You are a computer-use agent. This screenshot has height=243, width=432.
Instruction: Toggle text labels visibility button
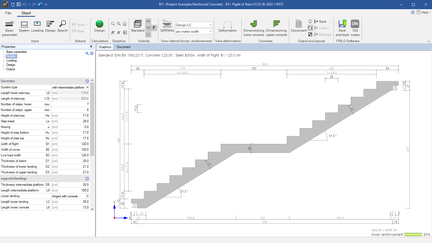coord(148,28)
